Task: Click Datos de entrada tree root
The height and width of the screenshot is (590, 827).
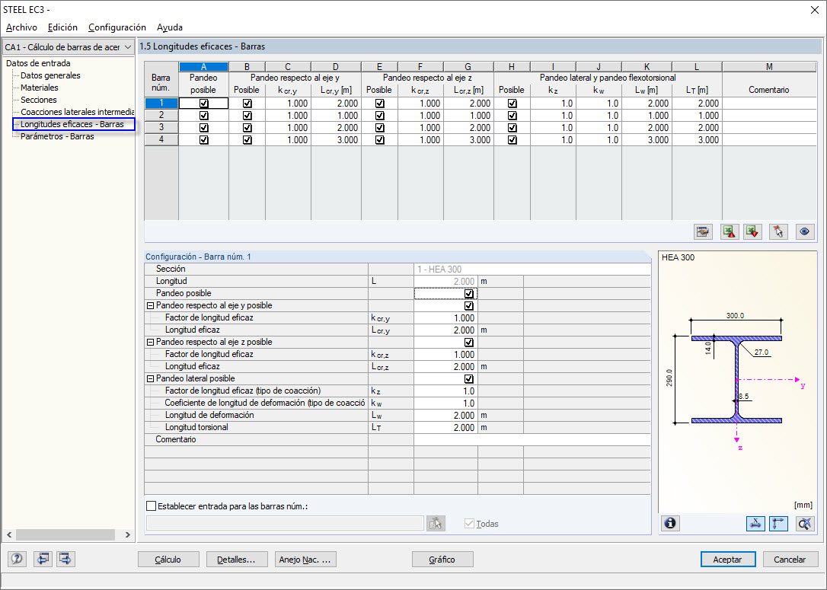Action: click(38, 63)
